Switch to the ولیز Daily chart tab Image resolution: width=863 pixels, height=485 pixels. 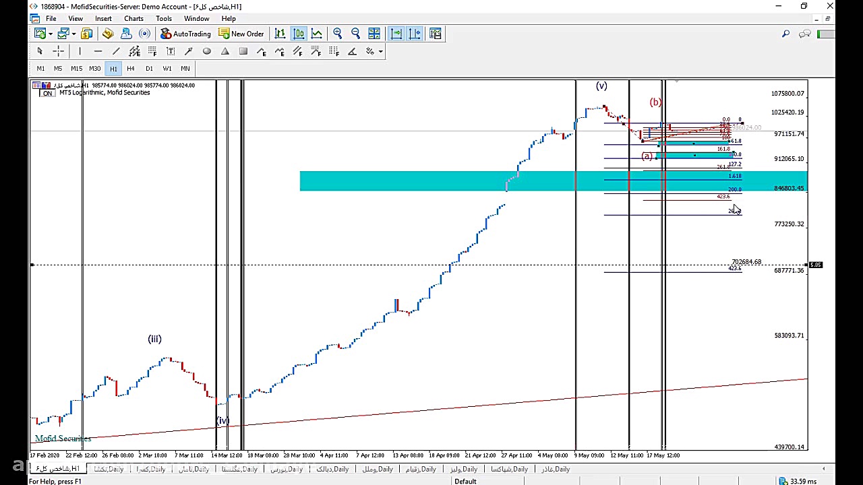pyautogui.click(x=464, y=469)
